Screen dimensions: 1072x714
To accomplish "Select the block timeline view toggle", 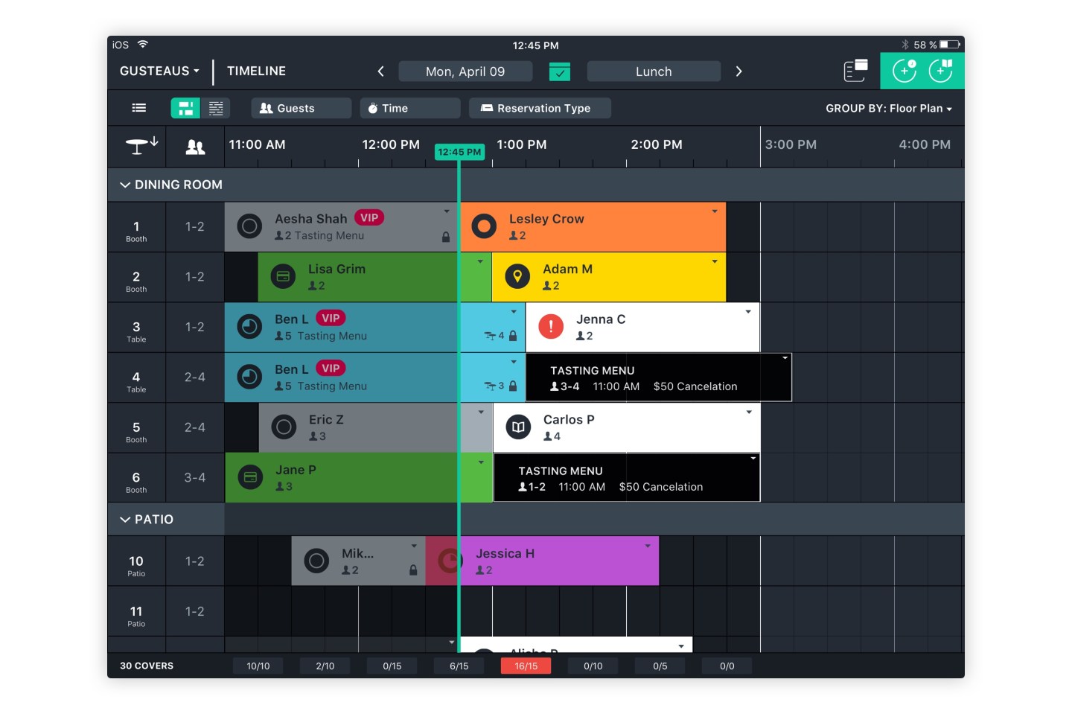I will click(185, 108).
